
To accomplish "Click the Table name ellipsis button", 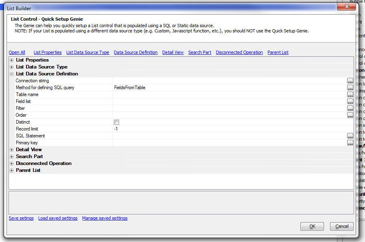I will (350, 94).
